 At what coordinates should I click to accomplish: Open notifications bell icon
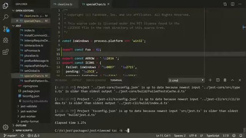(241, 135)
